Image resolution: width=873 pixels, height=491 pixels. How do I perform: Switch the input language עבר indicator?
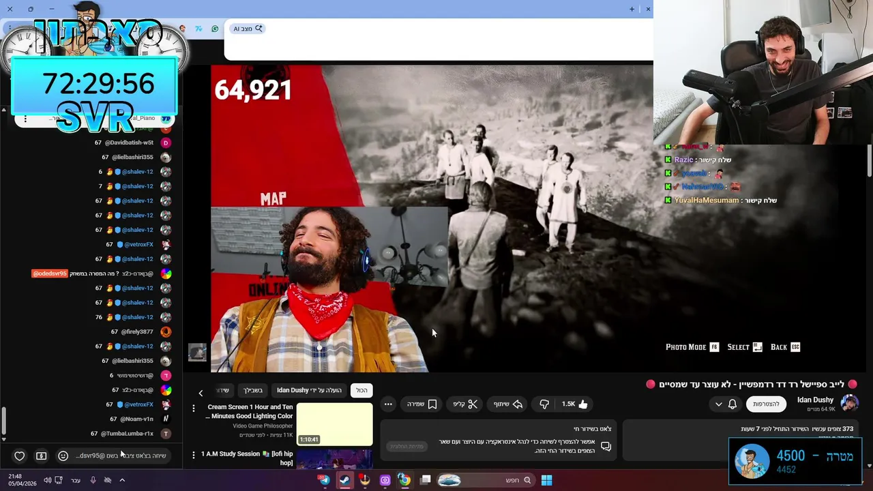point(76,480)
